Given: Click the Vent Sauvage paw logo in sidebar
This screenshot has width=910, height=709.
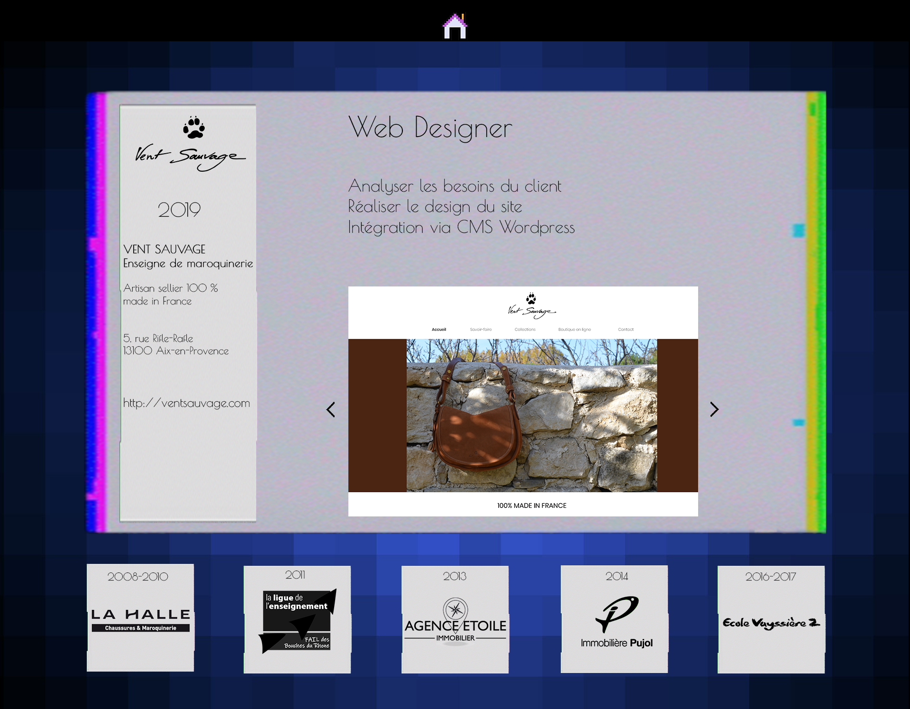Looking at the screenshot, I should tap(190, 144).
